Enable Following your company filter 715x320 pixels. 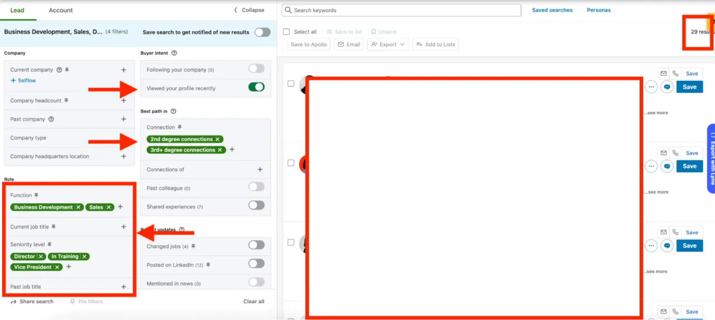[x=256, y=69]
